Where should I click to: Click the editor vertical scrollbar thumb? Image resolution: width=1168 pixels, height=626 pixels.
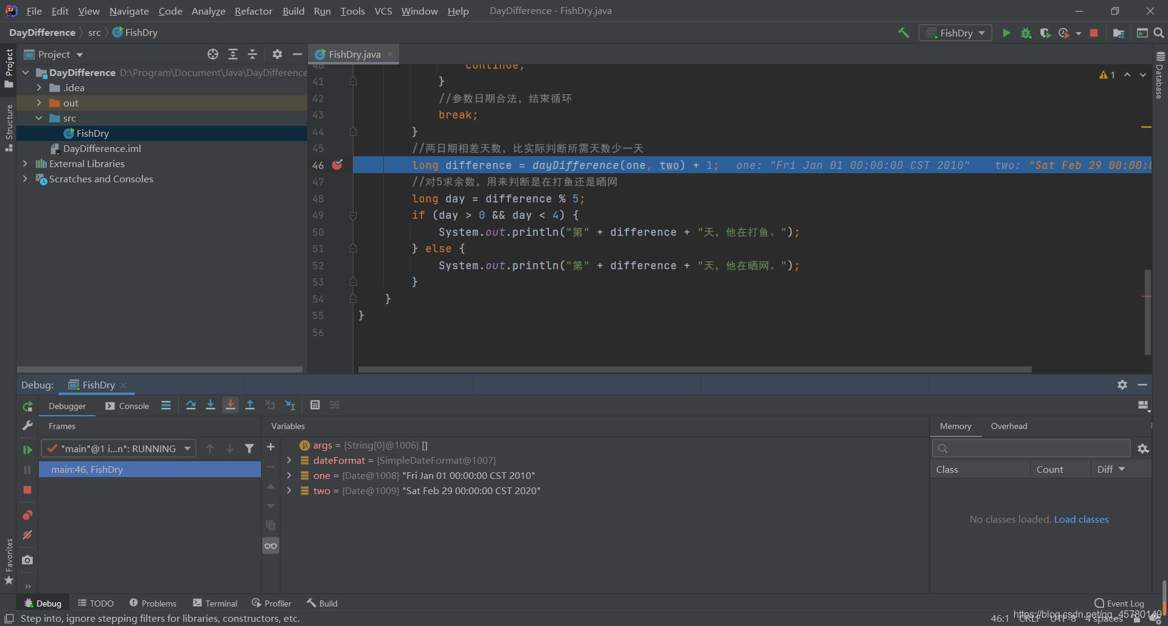(x=1147, y=312)
